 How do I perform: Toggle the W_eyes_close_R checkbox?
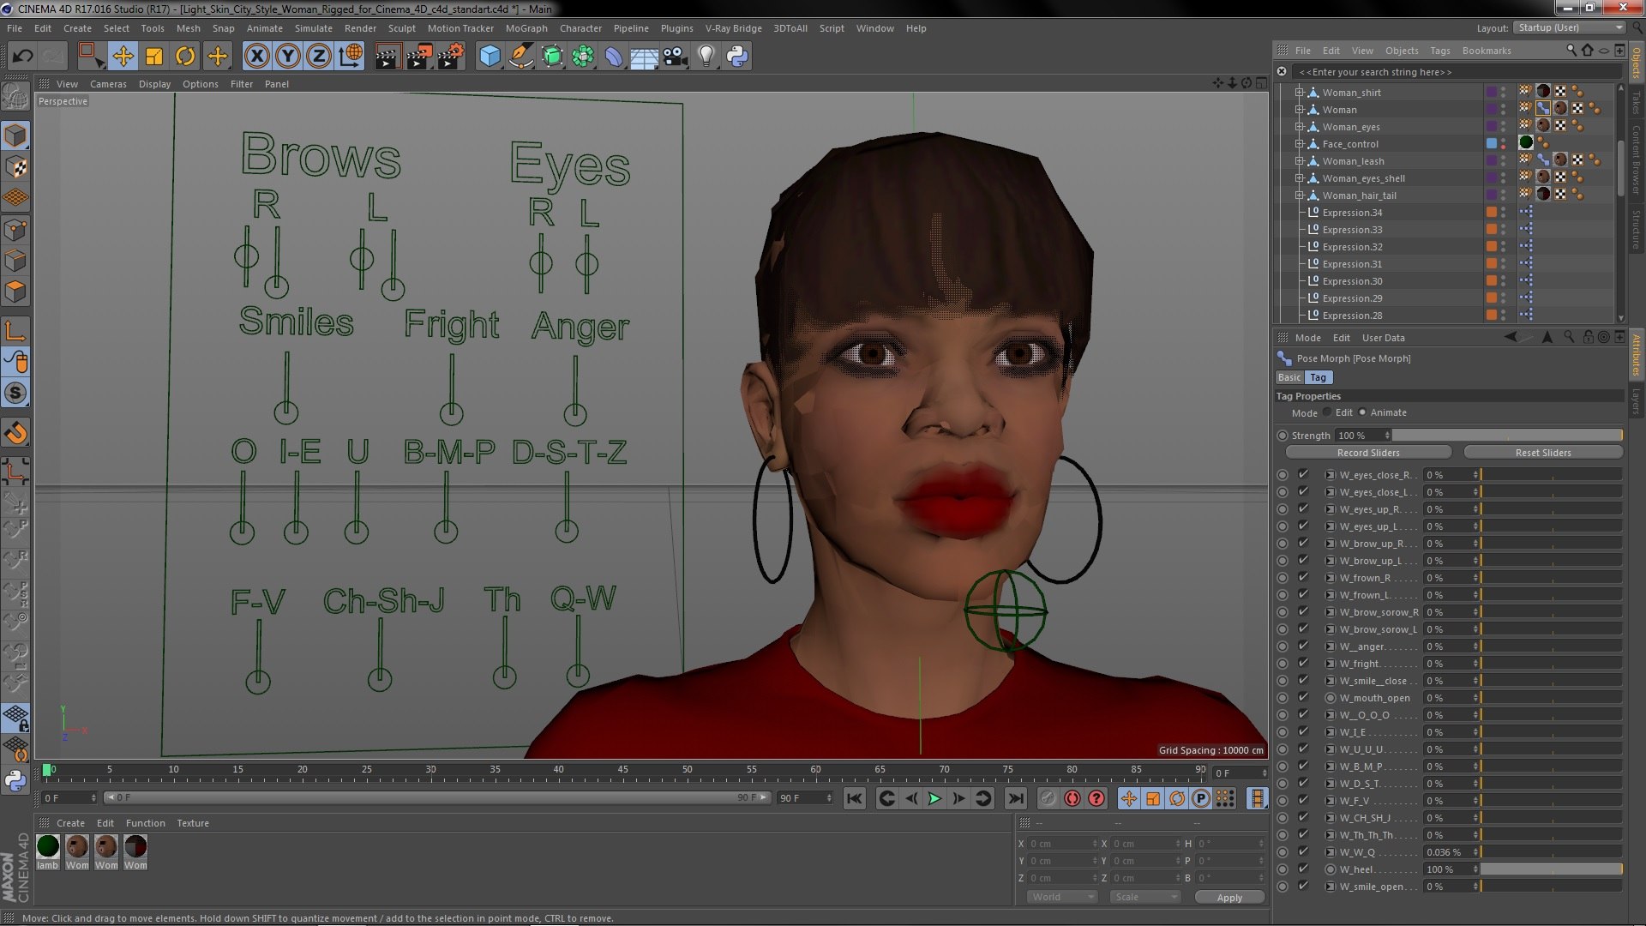[1303, 474]
